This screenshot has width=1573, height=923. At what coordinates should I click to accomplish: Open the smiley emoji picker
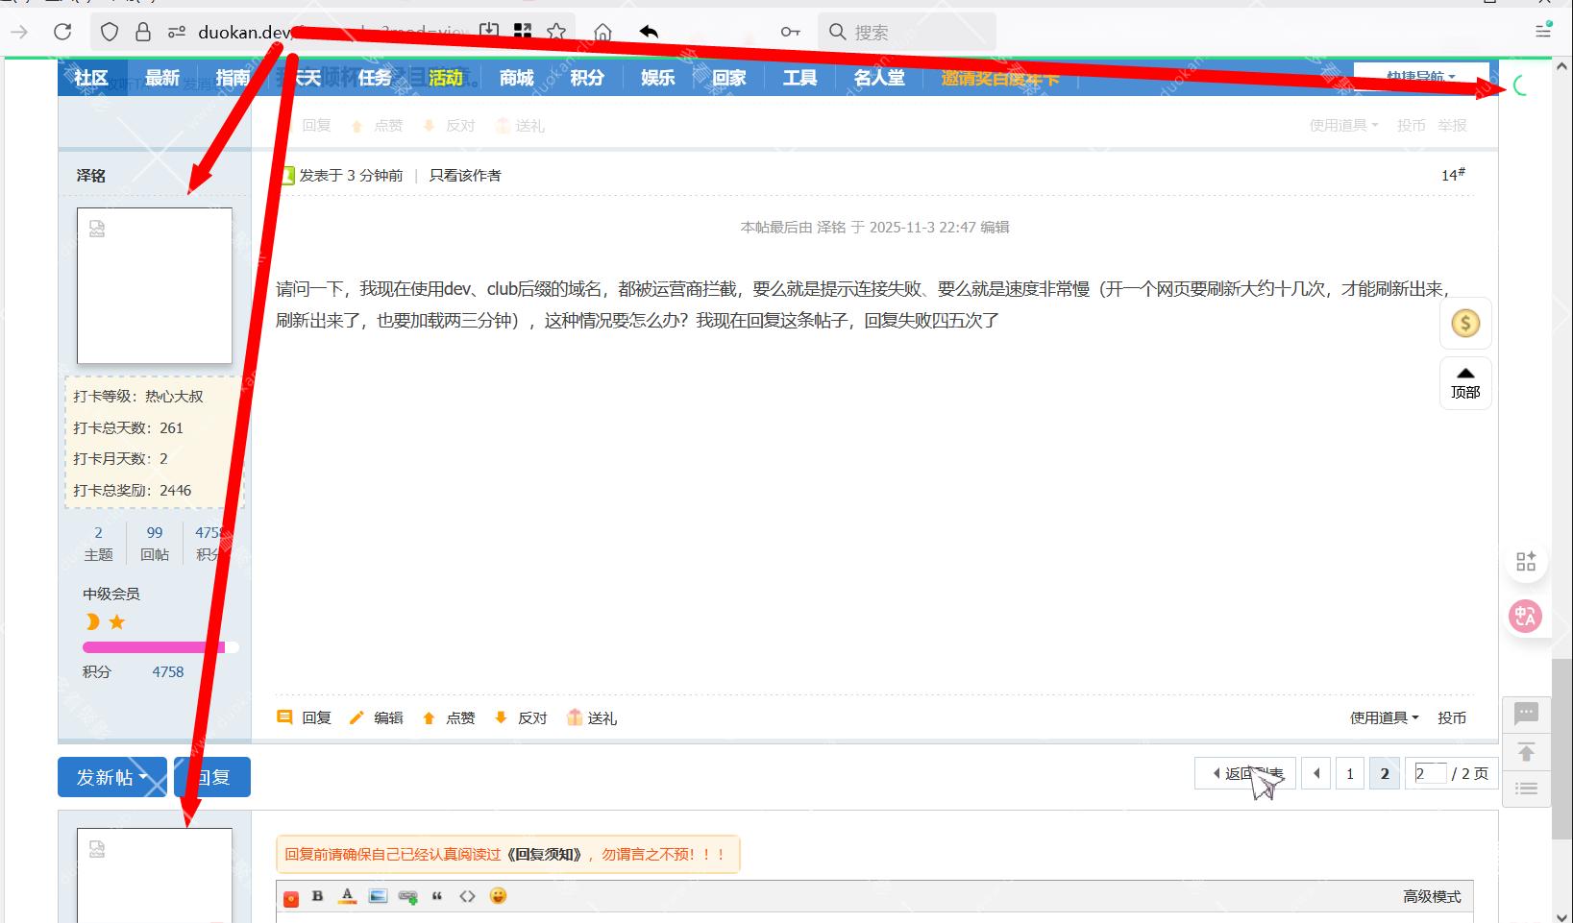pyautogui.click(x=498, y=896)
